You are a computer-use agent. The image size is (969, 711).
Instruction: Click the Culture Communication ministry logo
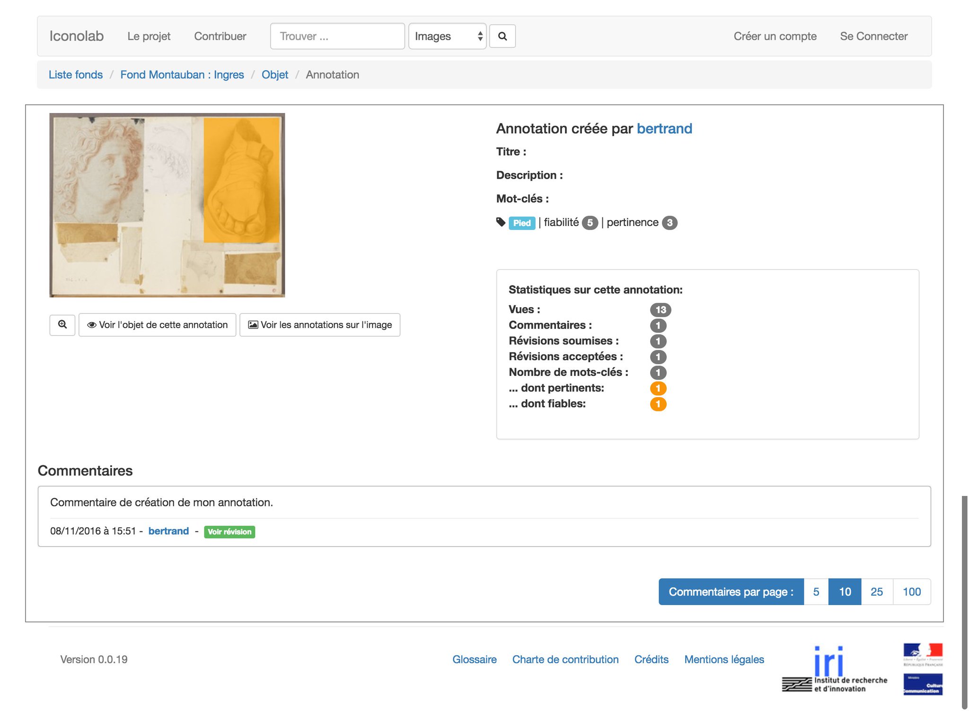coord(923,684)
